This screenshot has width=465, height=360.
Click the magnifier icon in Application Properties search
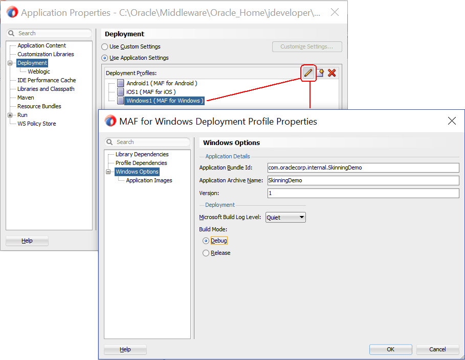coord(11,33)
